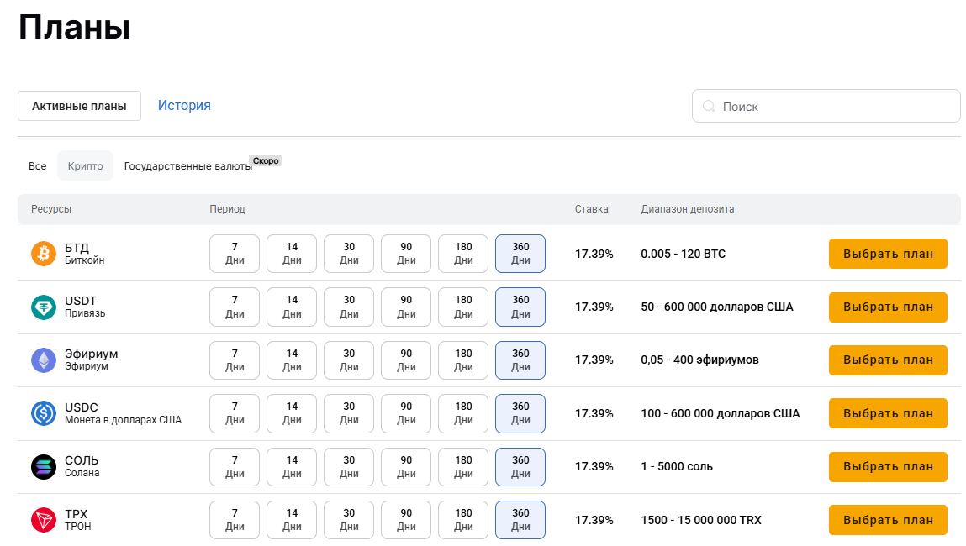966x546 pixels.
Task: Select 30 Дни period for USDC
Action: coord(349,413)
